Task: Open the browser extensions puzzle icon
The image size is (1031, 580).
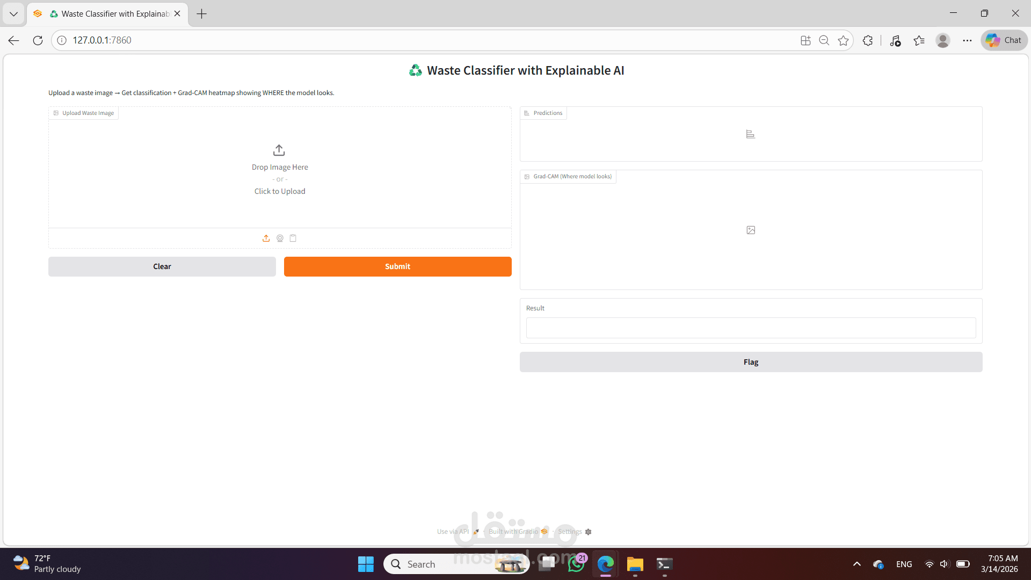Action: coord(868,40)
